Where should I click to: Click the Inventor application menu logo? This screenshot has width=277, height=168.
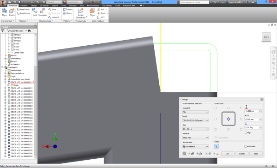3,3
